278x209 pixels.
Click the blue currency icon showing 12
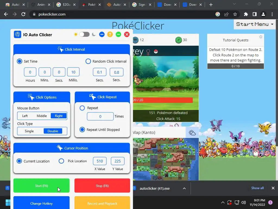tap(136, 40)
